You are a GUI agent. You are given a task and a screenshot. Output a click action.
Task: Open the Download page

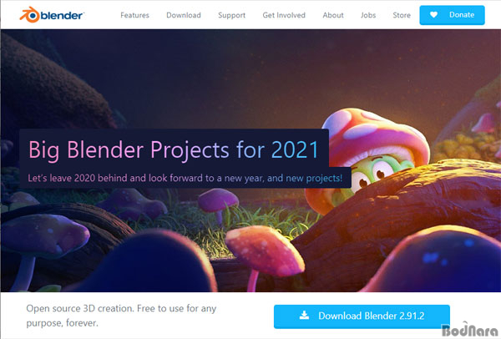pos(184,15)
